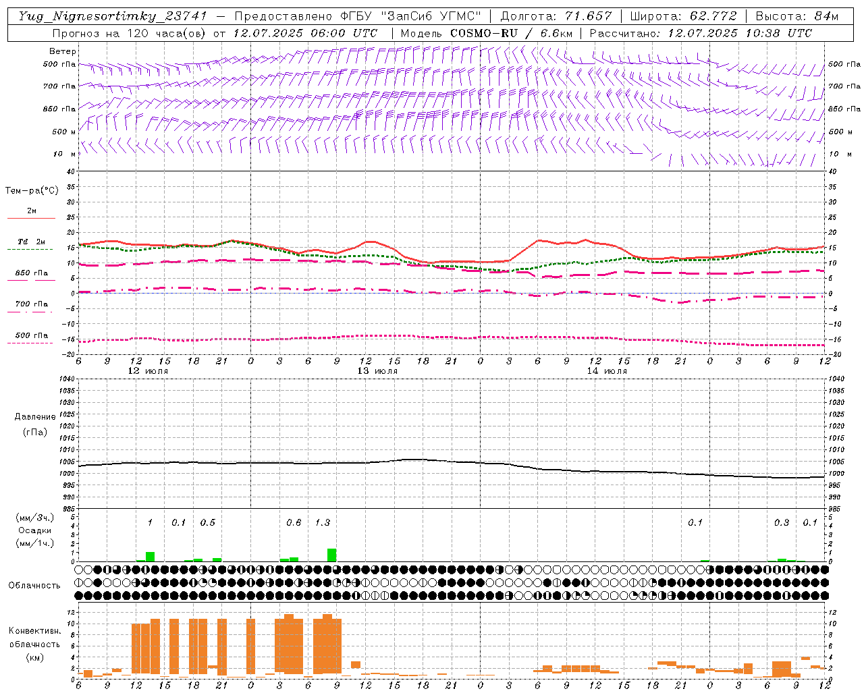Click the 13 июля date label
Screen dimensions: 864x691
(377, 371)
